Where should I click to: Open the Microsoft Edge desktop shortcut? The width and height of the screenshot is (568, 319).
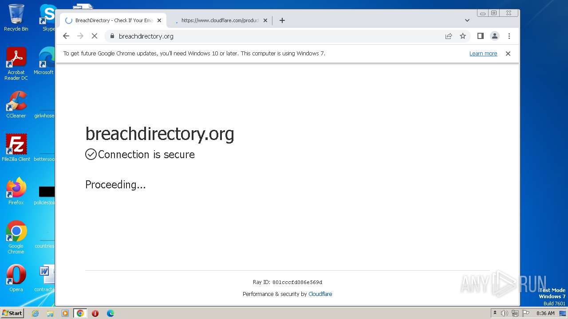(45, 61)
